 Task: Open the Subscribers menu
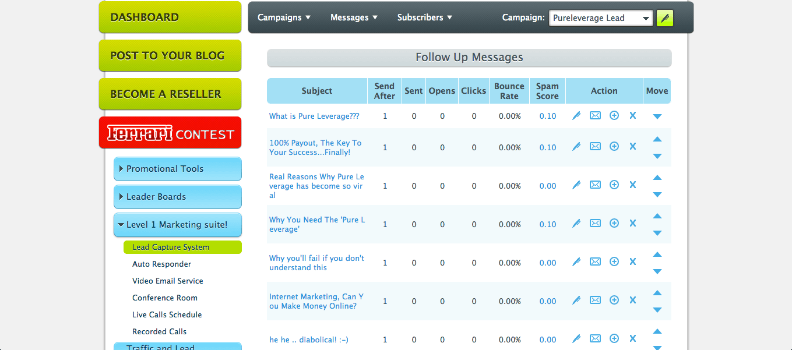click(x=425, y=17)
